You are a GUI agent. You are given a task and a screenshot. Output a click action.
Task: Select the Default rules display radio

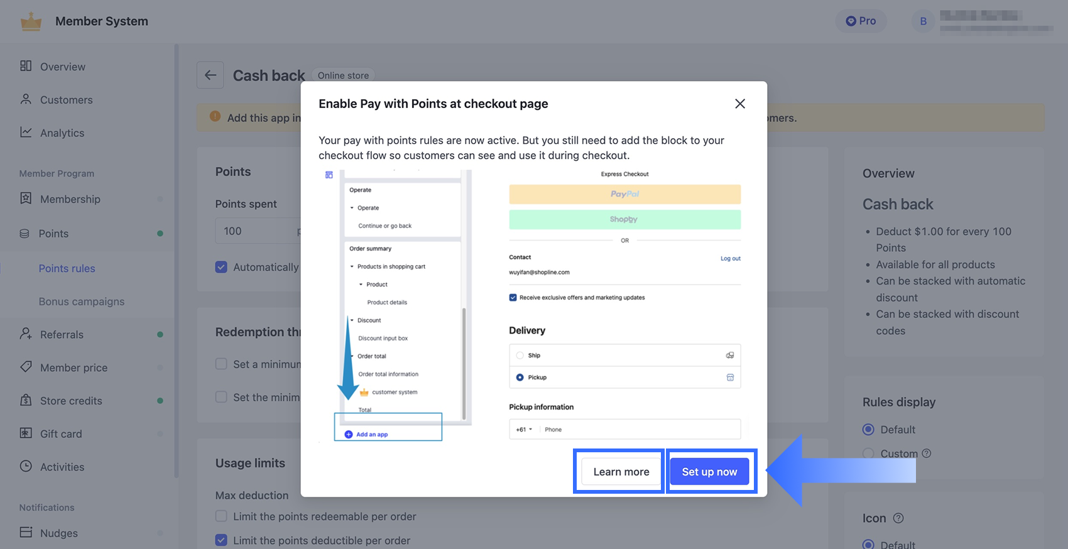[868, 430]
